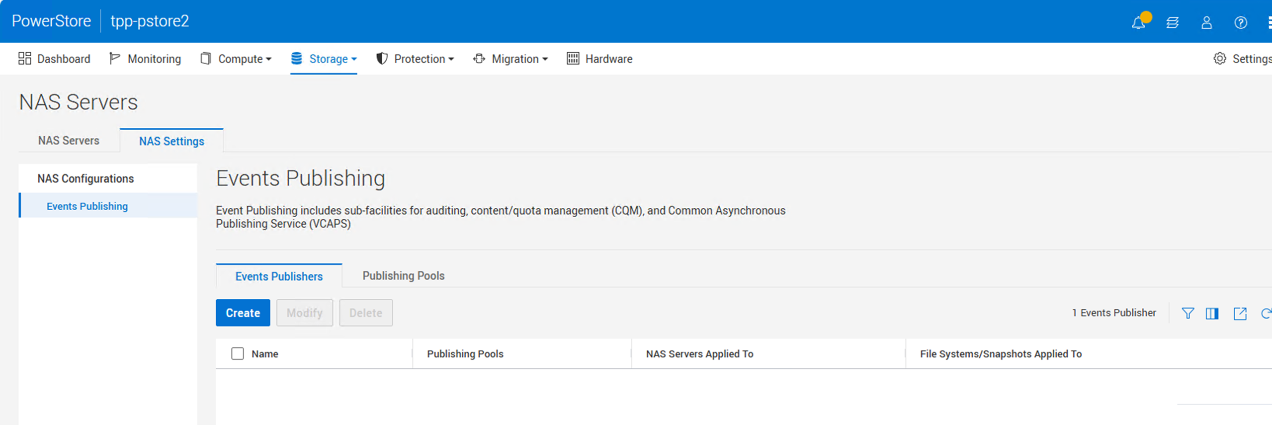Open the Hardware menu item
Screen dimensions: 1272x425
coord(608,59)
